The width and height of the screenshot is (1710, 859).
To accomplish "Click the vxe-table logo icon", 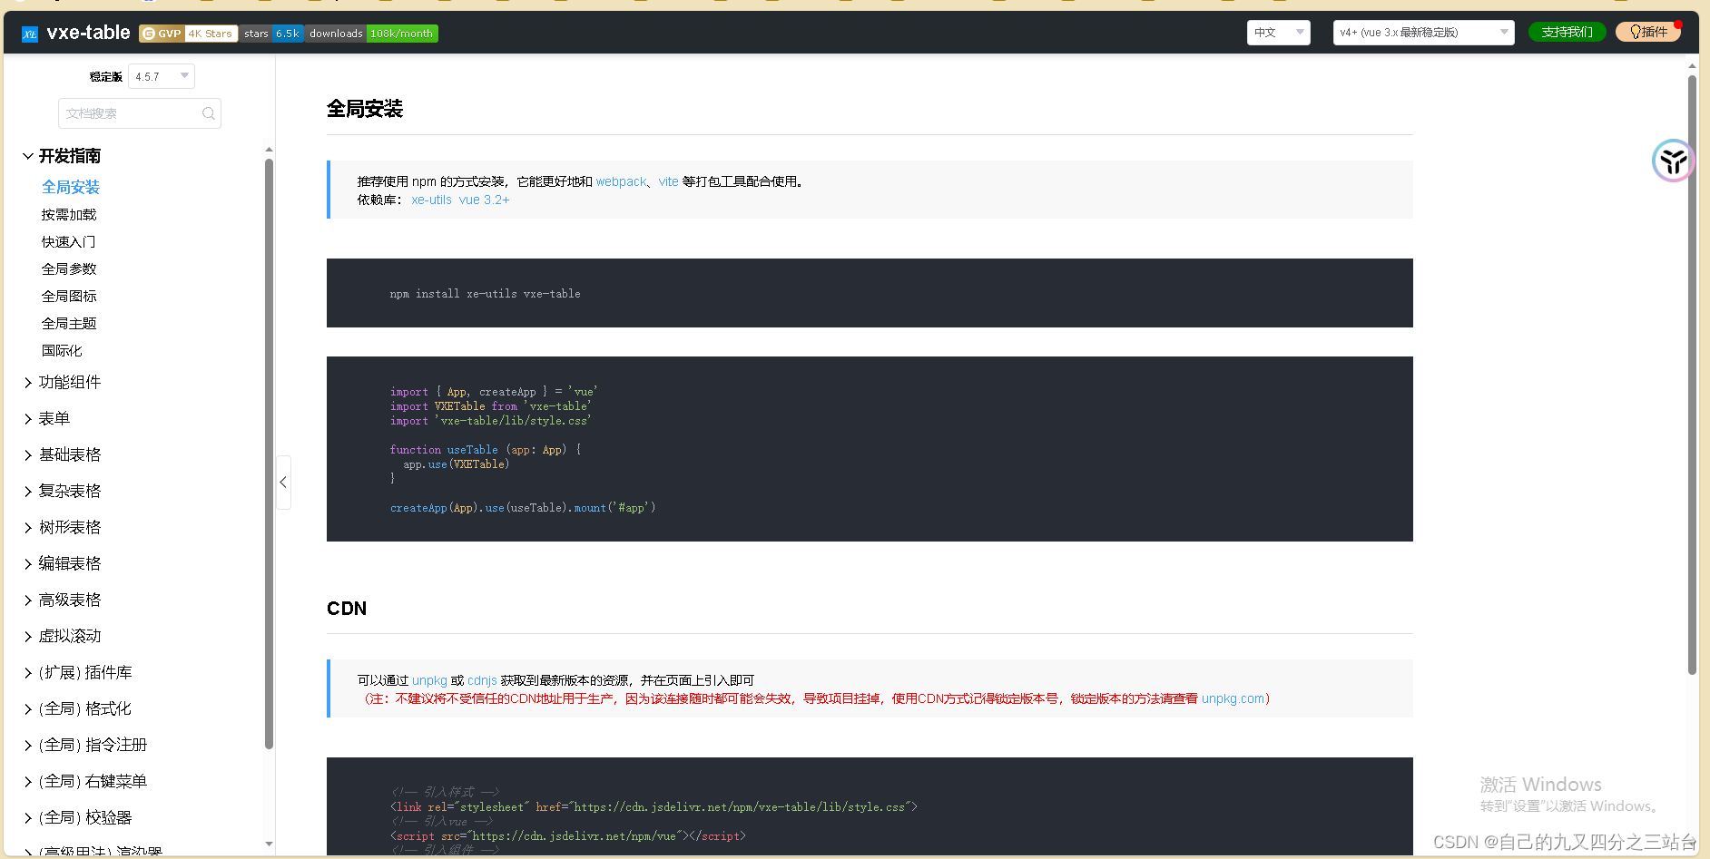I will point(30,34).
